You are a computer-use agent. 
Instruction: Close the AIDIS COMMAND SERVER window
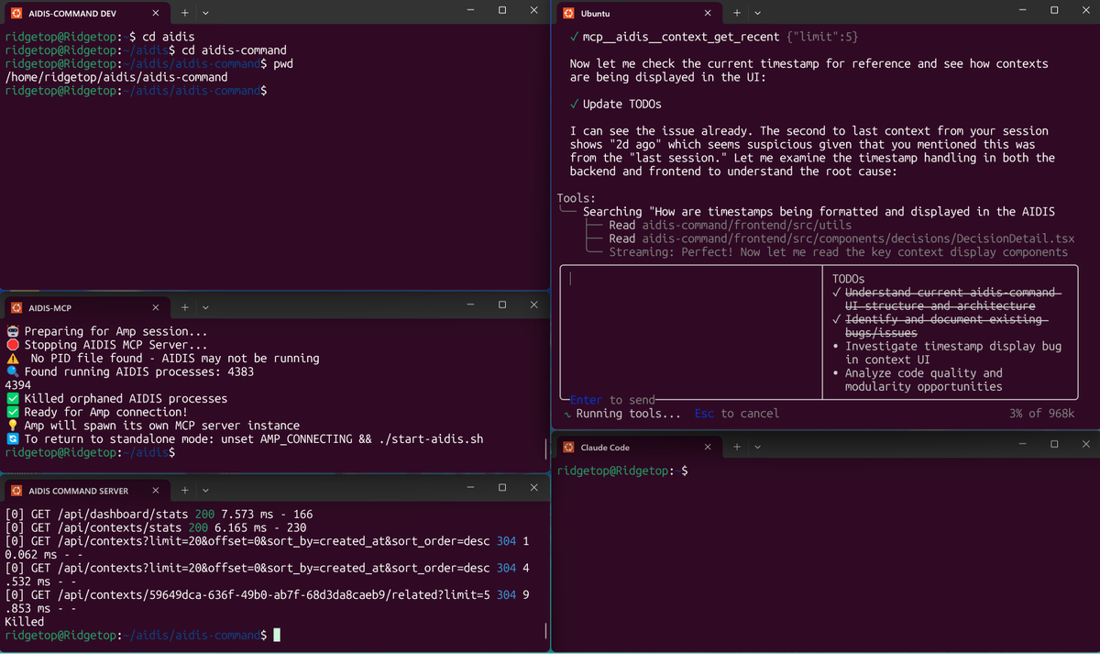[x=534, y=487]
